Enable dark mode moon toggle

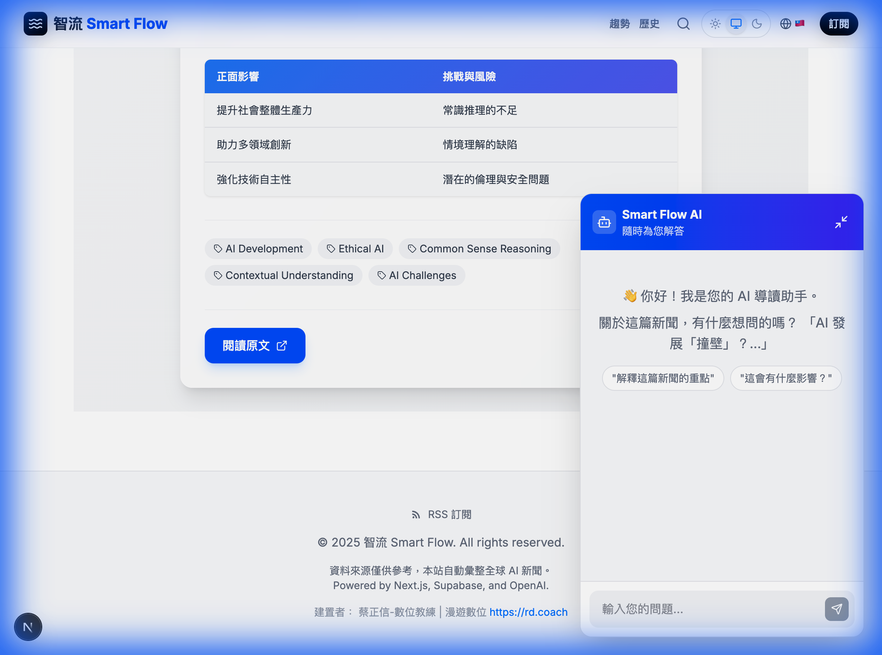click(x=756, y=24)
